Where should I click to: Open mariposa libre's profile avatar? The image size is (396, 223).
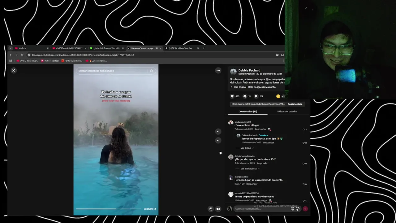[x=230, y=178]
